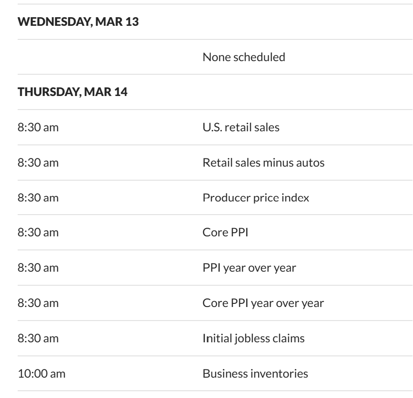Select Core PPI year over year row

coord(263,303)
